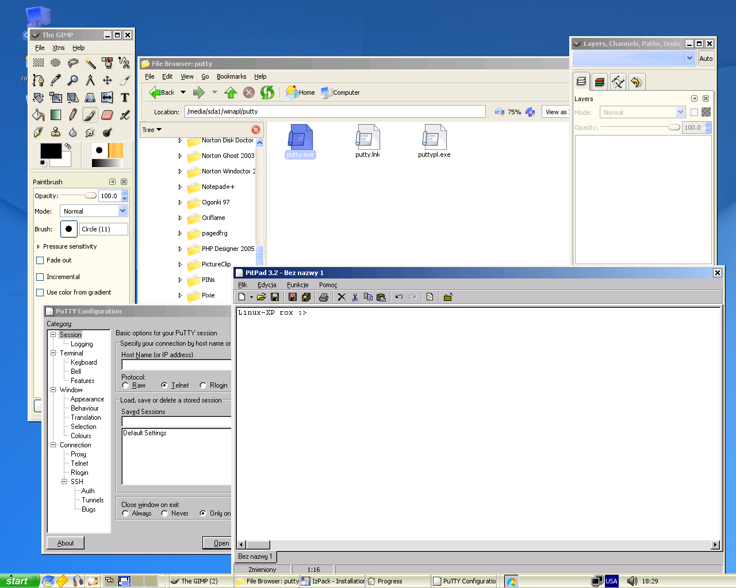Click the About button in PuTTY
Viewport: 736px width, 588px height.
click(66, 543)
